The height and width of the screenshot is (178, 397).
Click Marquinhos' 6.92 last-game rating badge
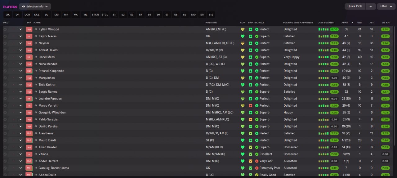334,78
